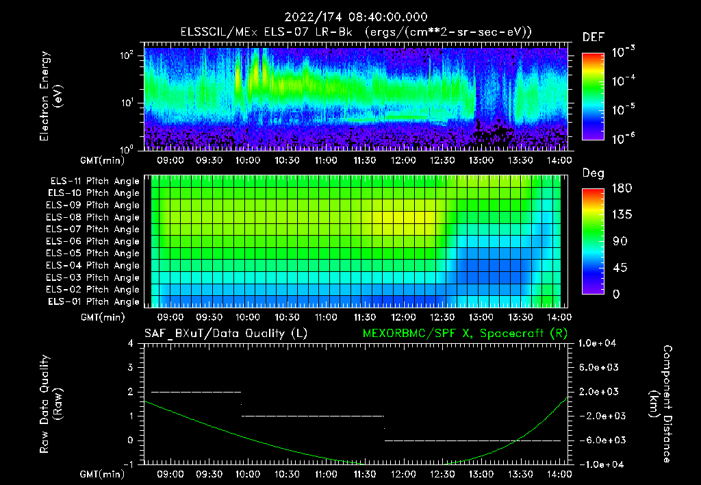This screenshot has width=701, height=485.
Task: Click the 135 value on Deg scale
Action: (622, 215)
